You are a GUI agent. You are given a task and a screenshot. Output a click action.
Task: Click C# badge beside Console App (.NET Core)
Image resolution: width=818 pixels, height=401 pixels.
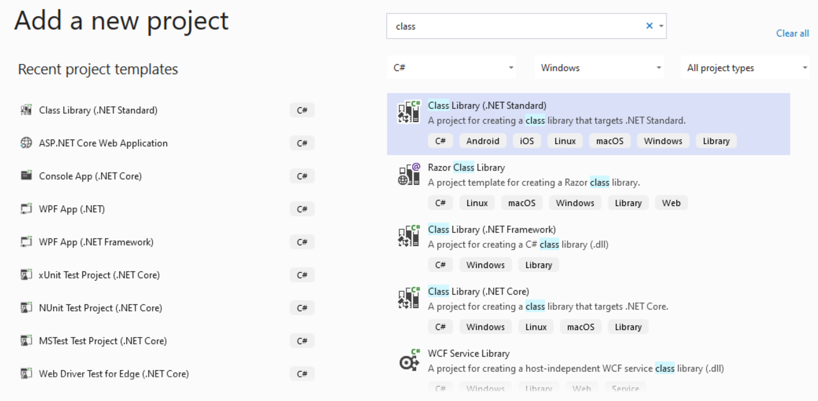(x=302, y=176)
